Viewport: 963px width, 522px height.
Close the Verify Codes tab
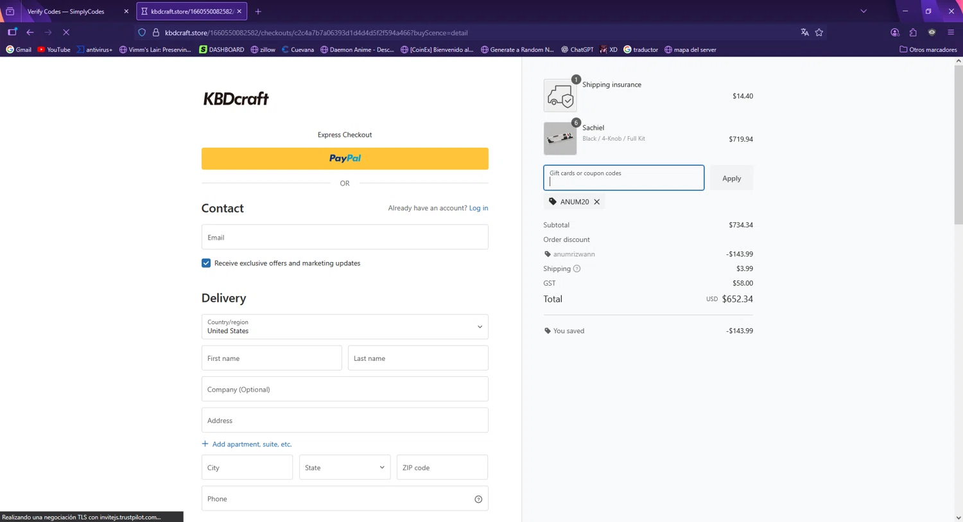(x=126, y=12)
